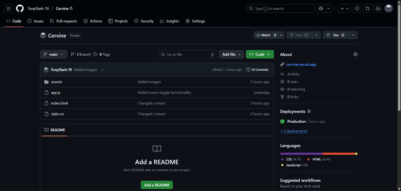Click the file icon beside style.css
Image resolution: width=401 pixels, height=191 pixels.
click(x=46, y=114)
